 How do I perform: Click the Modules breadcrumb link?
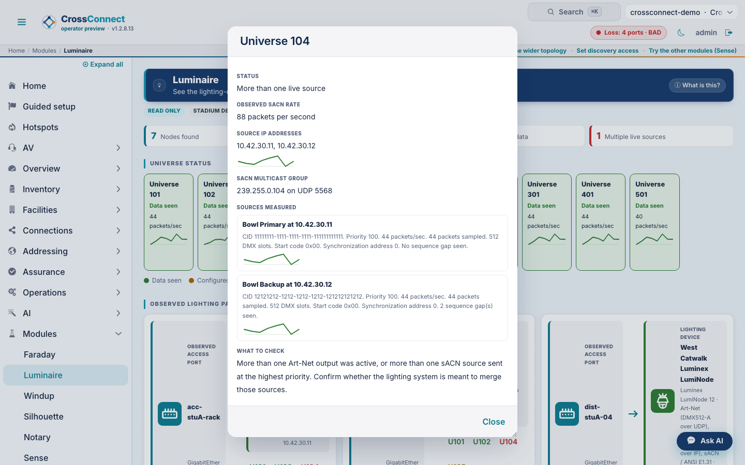pyautogui.click(x=44, y=51)
